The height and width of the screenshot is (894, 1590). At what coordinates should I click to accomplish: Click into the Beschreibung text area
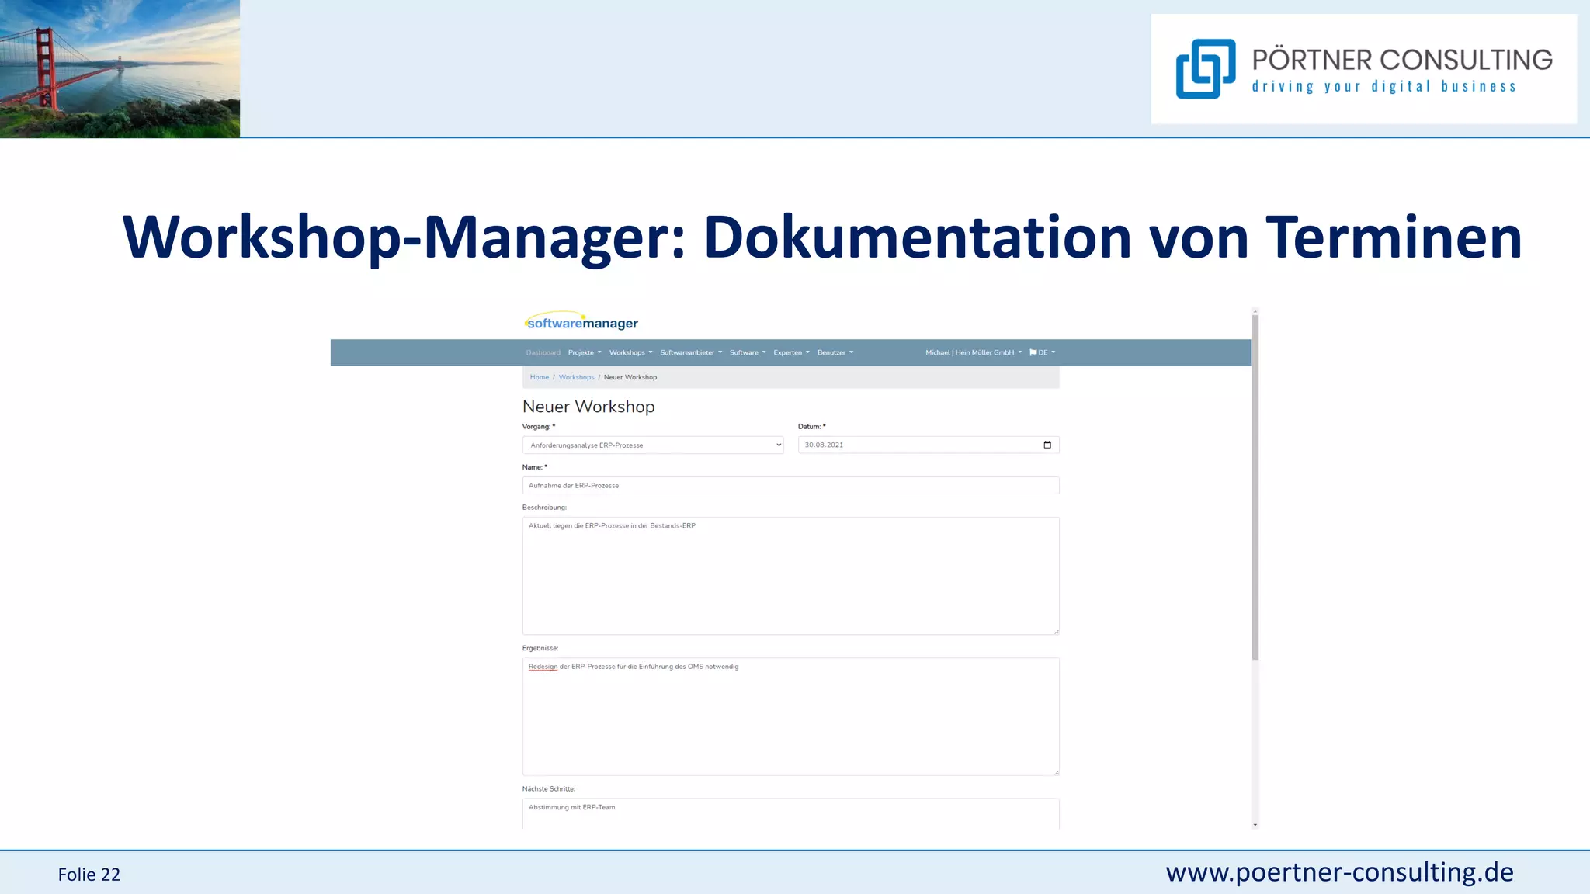(x=790, y=576)
